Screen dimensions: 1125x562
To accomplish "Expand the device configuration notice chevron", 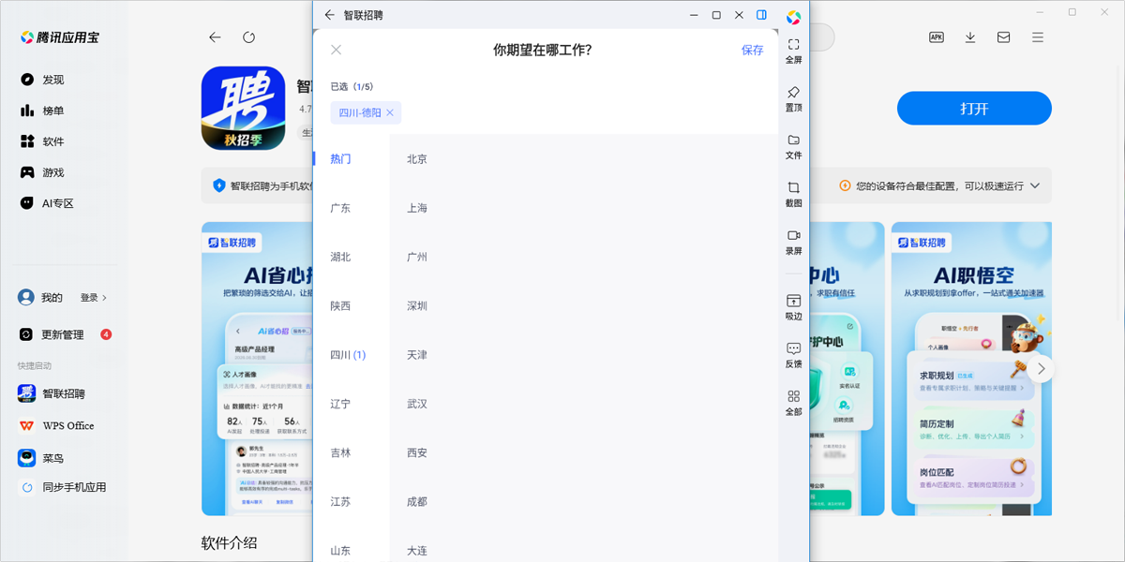I will pos(1035,185).
